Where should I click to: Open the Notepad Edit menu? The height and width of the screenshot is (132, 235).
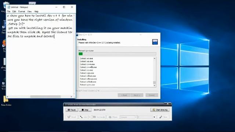[x=14, y=11]
